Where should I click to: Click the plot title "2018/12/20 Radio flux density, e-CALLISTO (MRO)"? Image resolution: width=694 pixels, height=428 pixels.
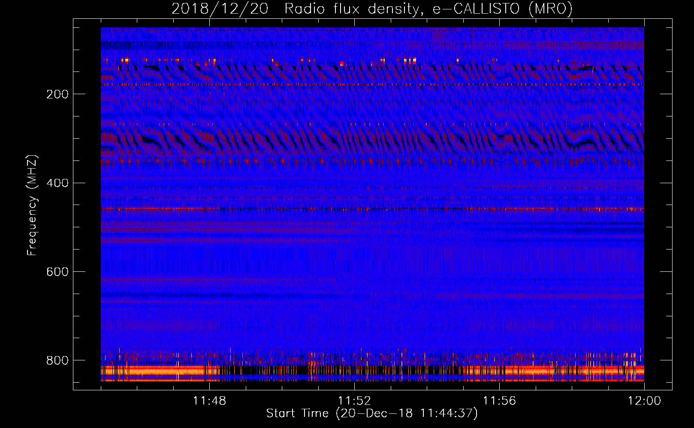(x=372, y=9)
